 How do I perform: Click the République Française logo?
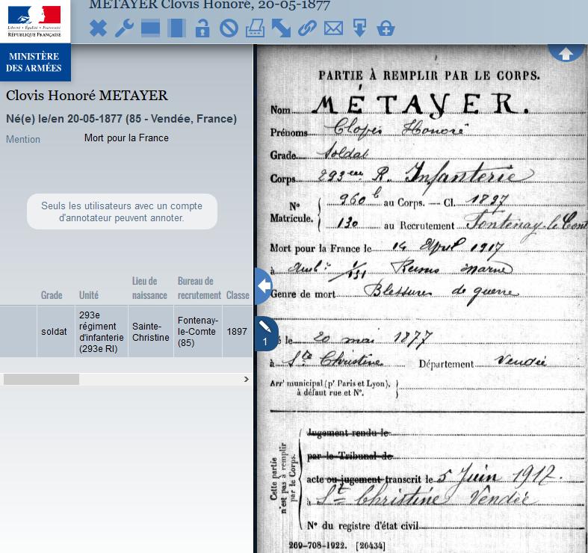coord(34,21)
